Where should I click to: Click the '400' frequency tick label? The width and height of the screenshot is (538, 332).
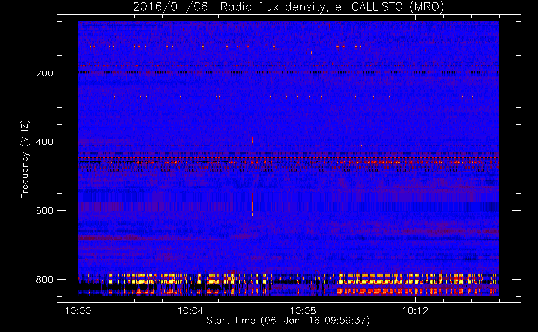(45, 142)
